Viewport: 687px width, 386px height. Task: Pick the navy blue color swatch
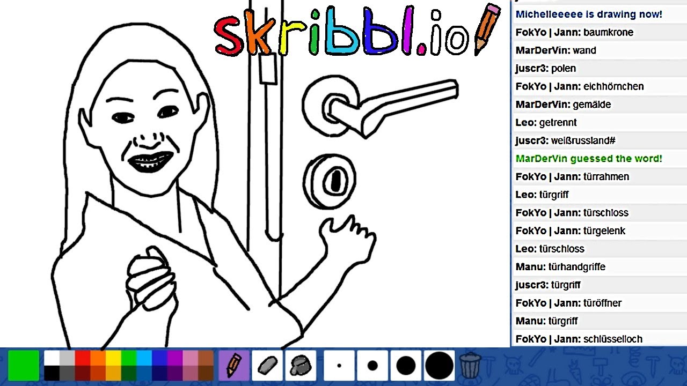click(160, 373)
